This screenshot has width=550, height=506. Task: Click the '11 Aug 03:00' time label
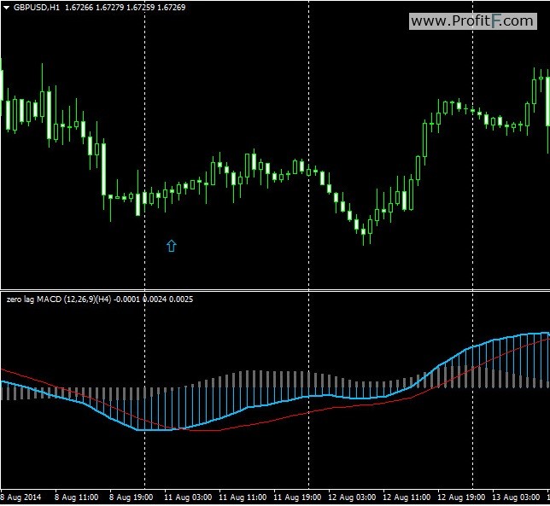(x=188, y=497)
